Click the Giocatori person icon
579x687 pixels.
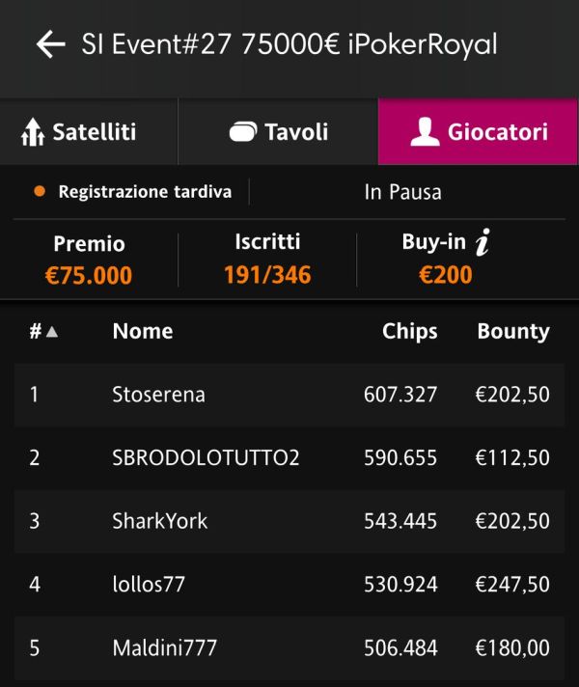pos(425,132)
